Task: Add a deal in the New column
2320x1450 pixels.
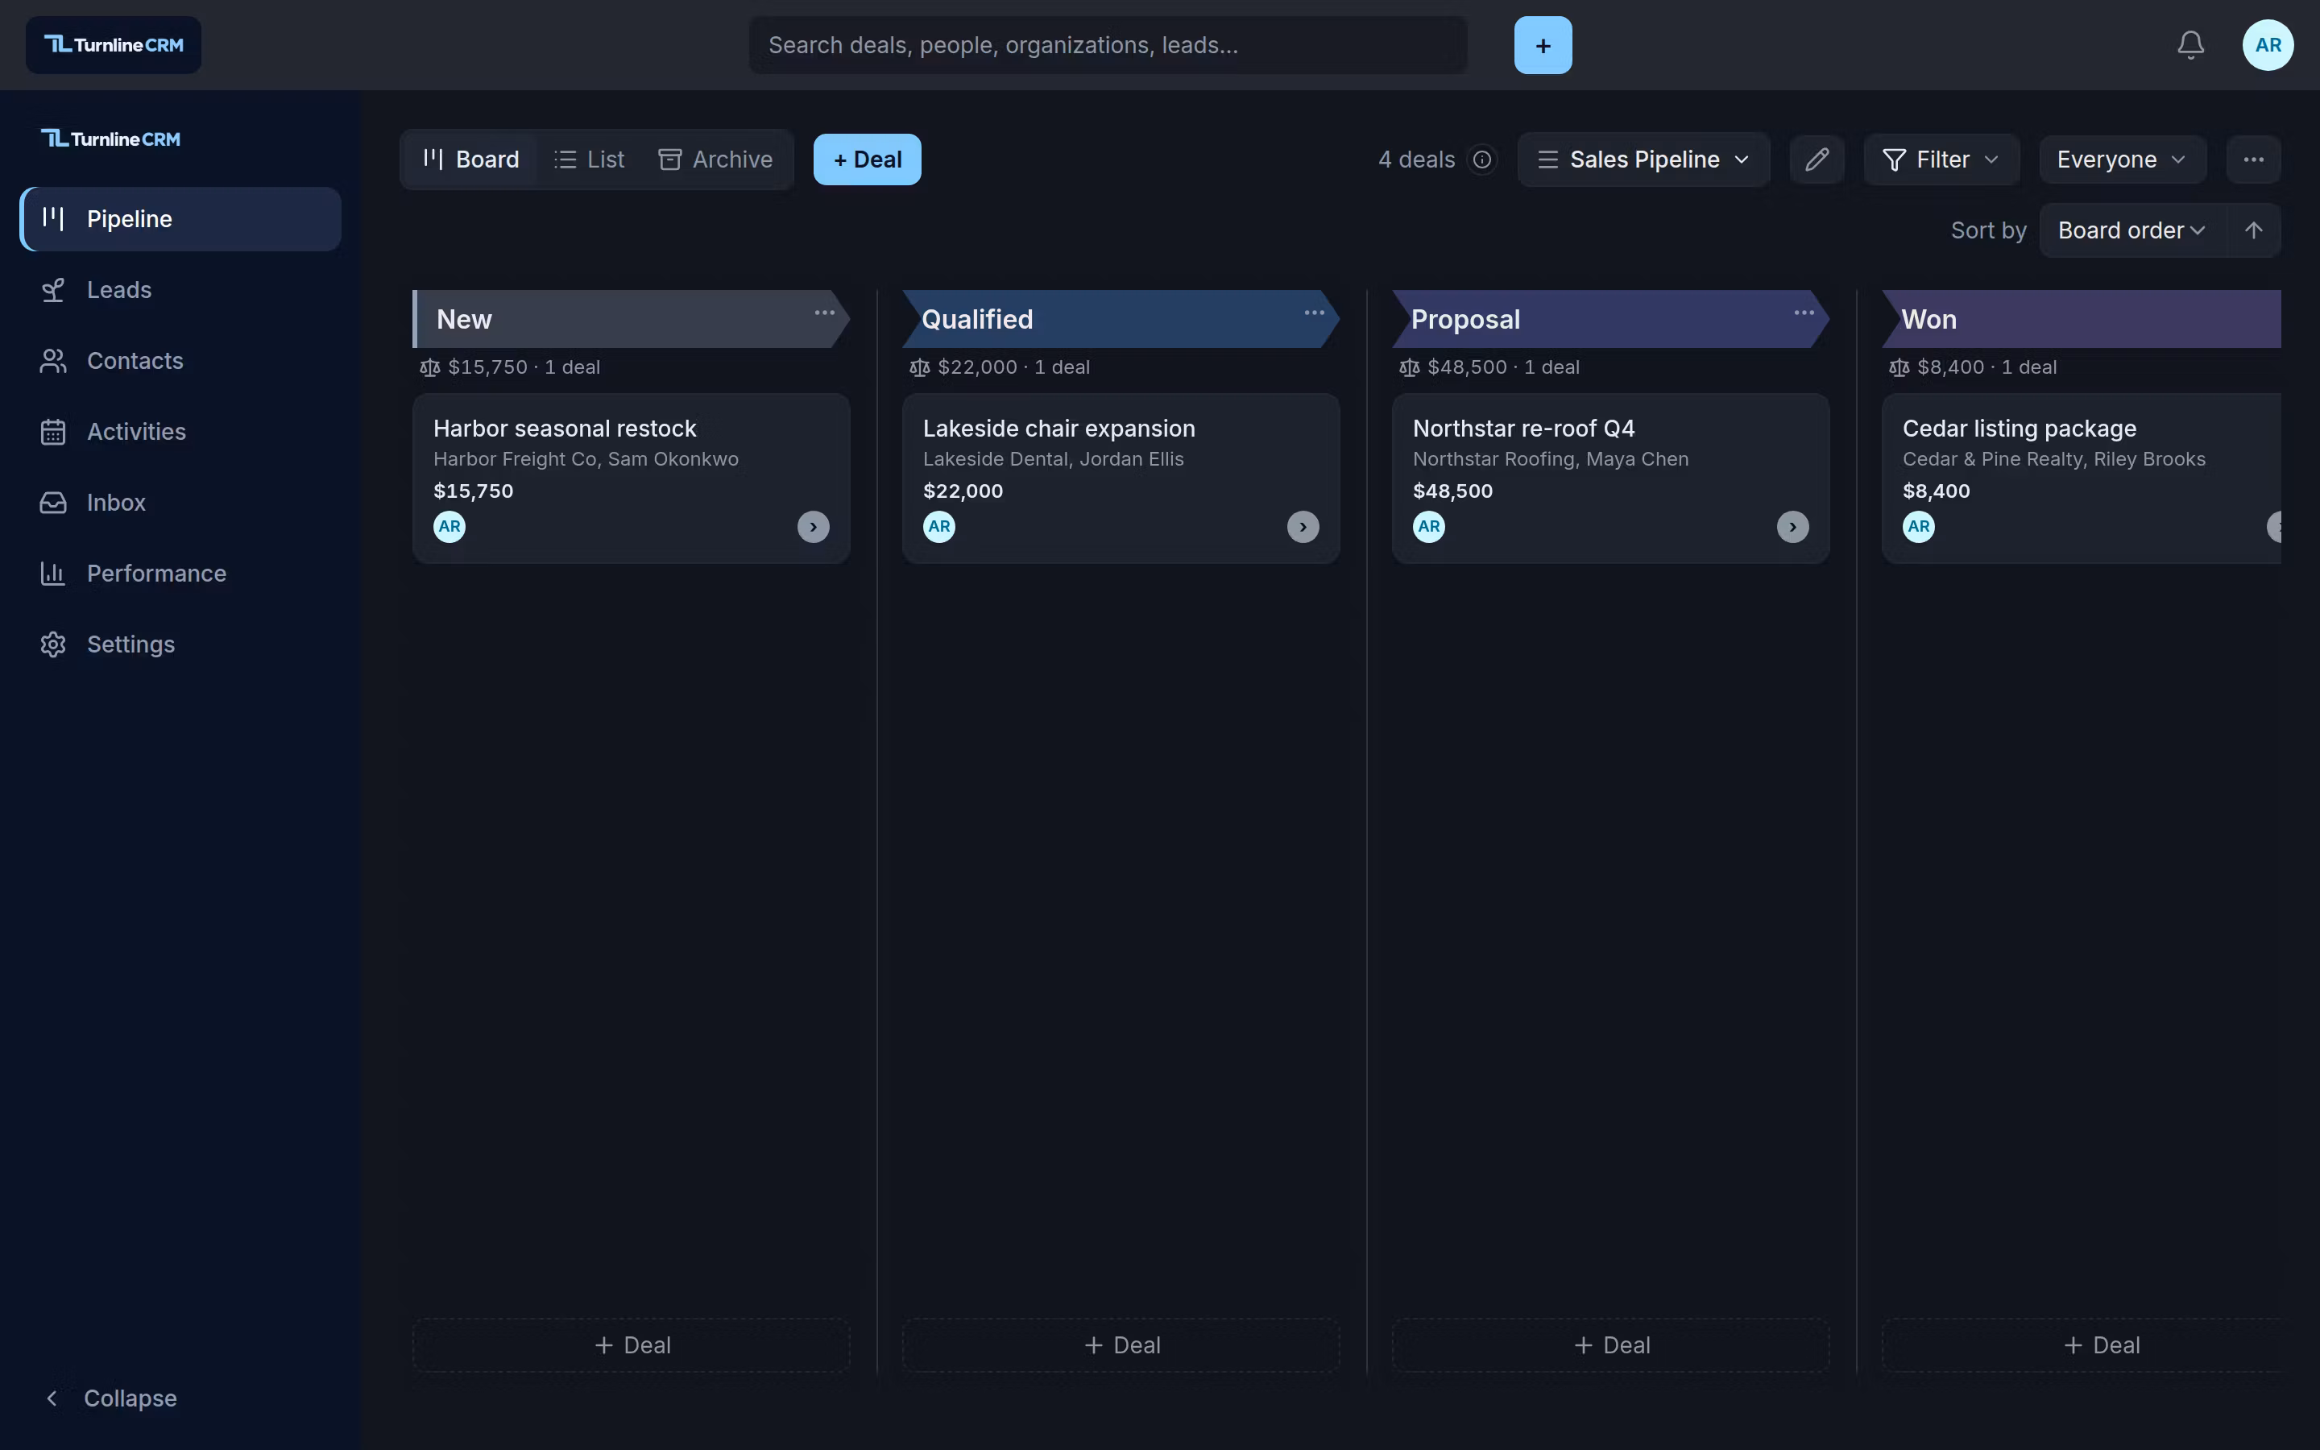Action: click(x=631, y=1345)
